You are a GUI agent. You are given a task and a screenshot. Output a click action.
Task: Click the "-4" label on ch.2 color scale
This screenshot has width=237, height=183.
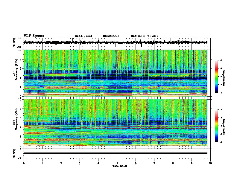pos(221,118)
